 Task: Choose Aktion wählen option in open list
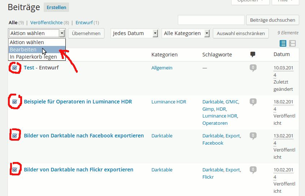click(x=37, y=42)
